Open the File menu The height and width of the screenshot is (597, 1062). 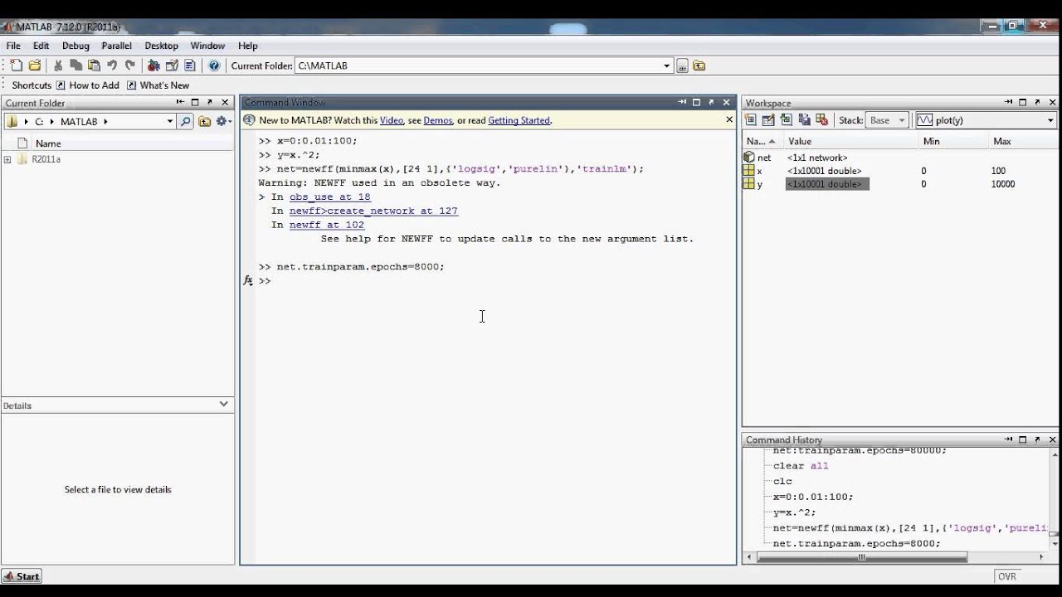[13, 46]
